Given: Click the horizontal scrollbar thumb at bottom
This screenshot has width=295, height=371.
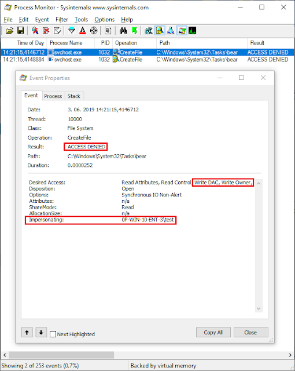Looking at the screenshot, I should pyautogui.click(x=61, y=355).
